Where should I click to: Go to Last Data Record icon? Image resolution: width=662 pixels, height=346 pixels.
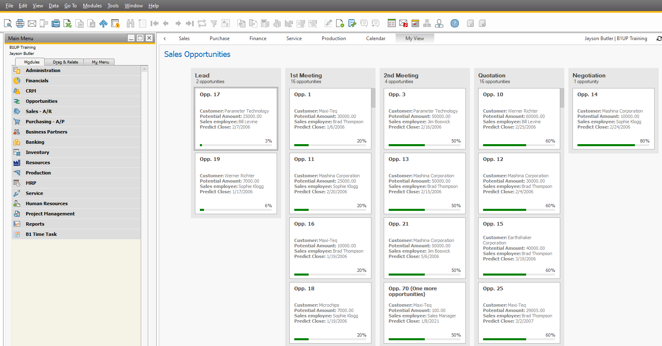click(x=190, y=23)
